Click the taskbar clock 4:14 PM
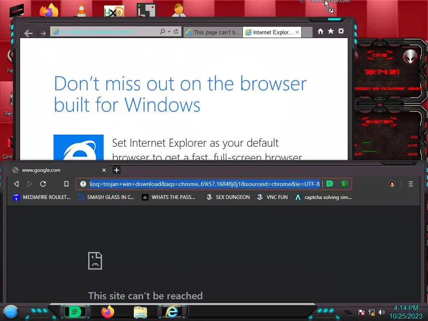The width and height of the screenshot is (428, 321). (406, 308)
